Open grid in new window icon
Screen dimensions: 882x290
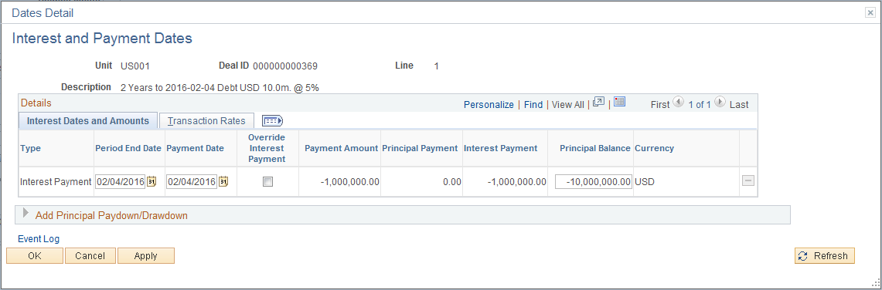598,102
